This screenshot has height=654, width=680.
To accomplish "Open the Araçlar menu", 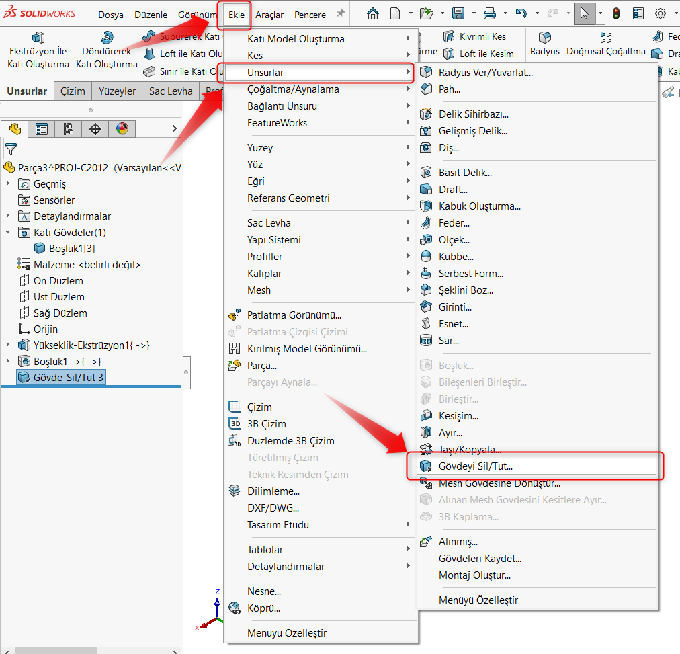I will 269,15.
